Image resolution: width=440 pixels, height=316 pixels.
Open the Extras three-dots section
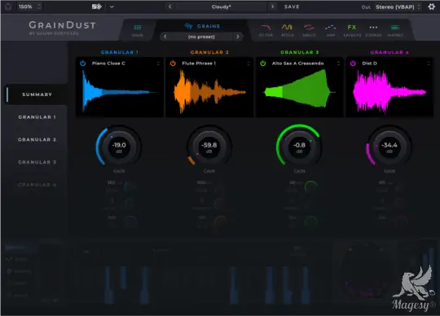click(373, 30)
